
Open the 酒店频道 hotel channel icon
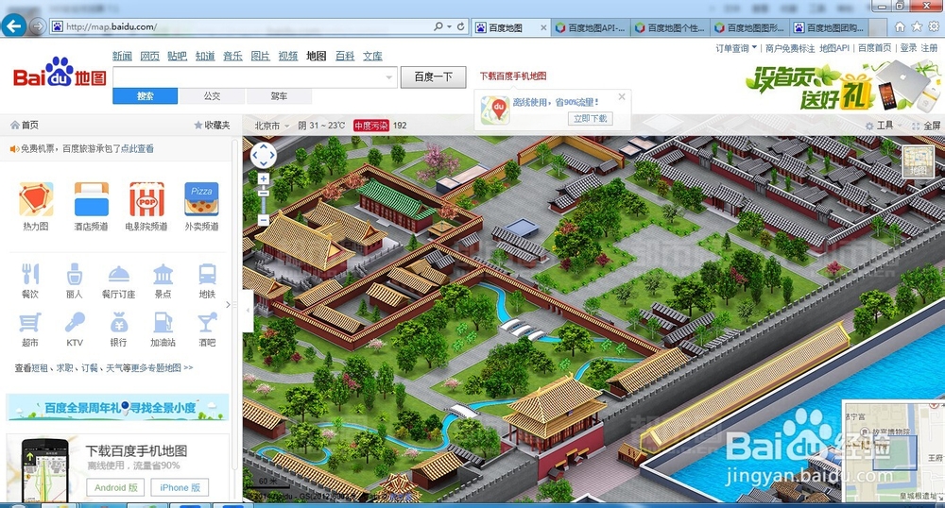(92, 199)
